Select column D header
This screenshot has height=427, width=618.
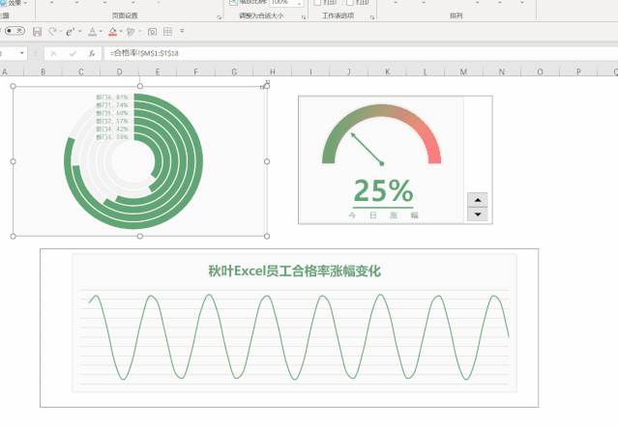point(119,71)
